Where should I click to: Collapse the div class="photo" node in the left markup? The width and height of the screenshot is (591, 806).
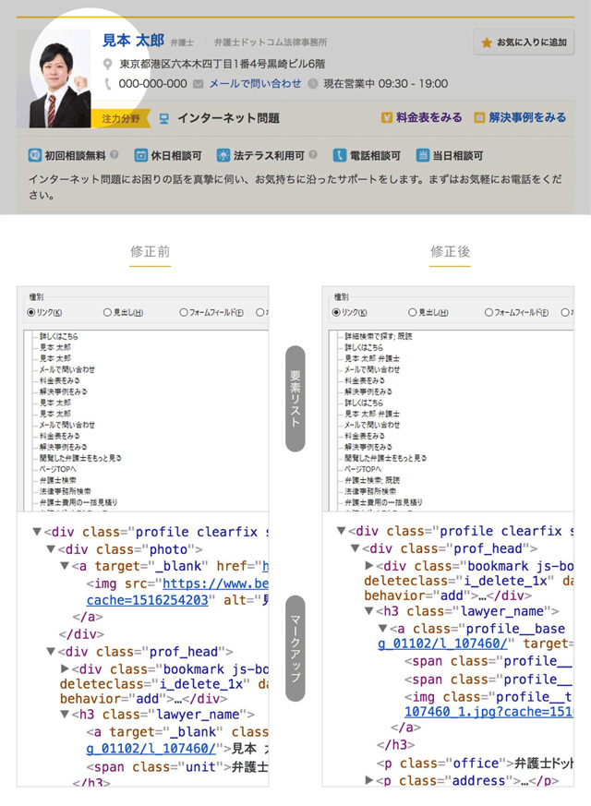pos(51,549)
